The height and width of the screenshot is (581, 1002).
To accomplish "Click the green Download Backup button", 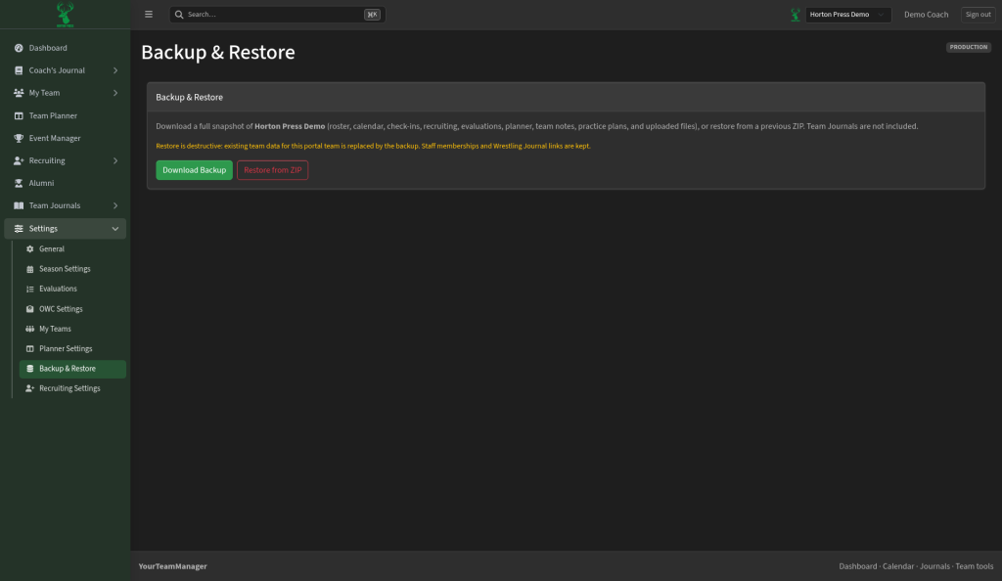I will tap(195, 170).
